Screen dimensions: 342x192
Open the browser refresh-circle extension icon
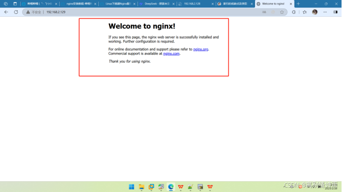click(294, 12)
